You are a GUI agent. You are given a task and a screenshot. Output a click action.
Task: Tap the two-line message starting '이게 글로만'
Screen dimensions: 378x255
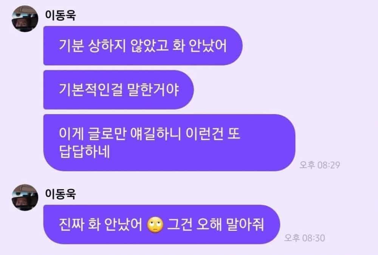pyautogui.click(x=169, y=143)
